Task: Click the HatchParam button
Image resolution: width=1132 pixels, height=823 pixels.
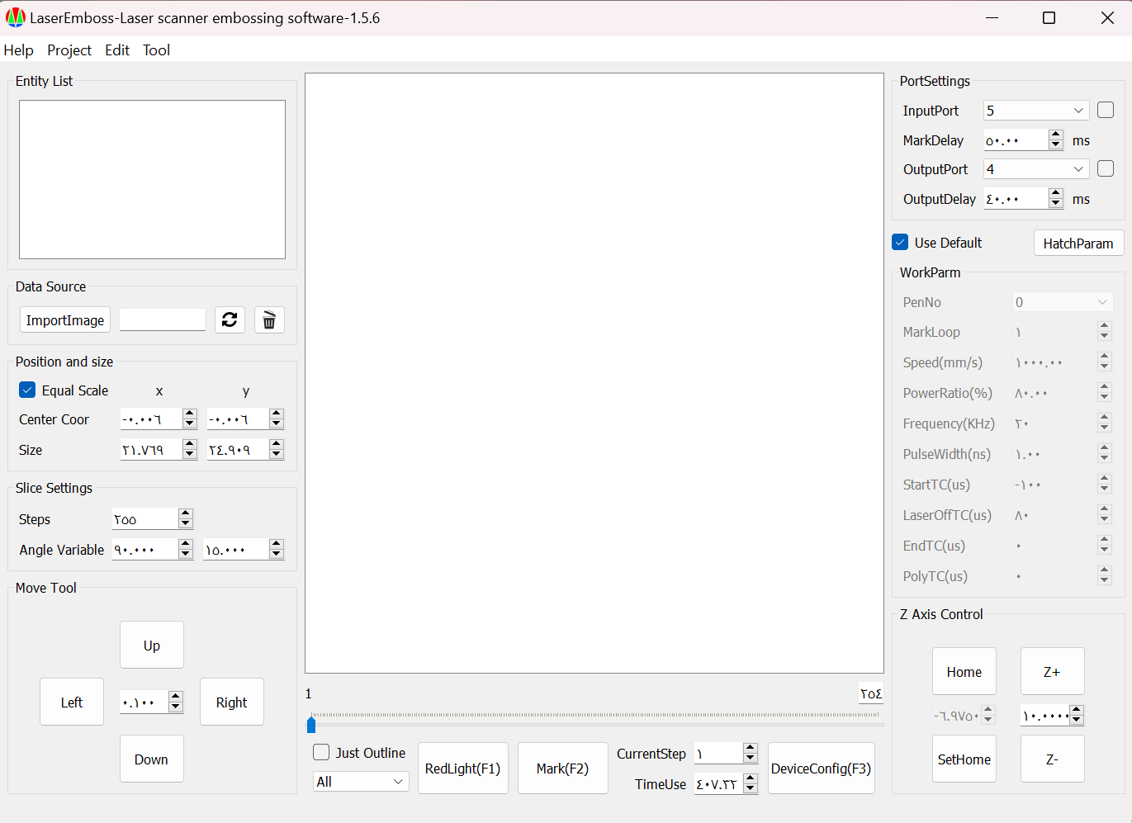Action: pos(1078,243)
